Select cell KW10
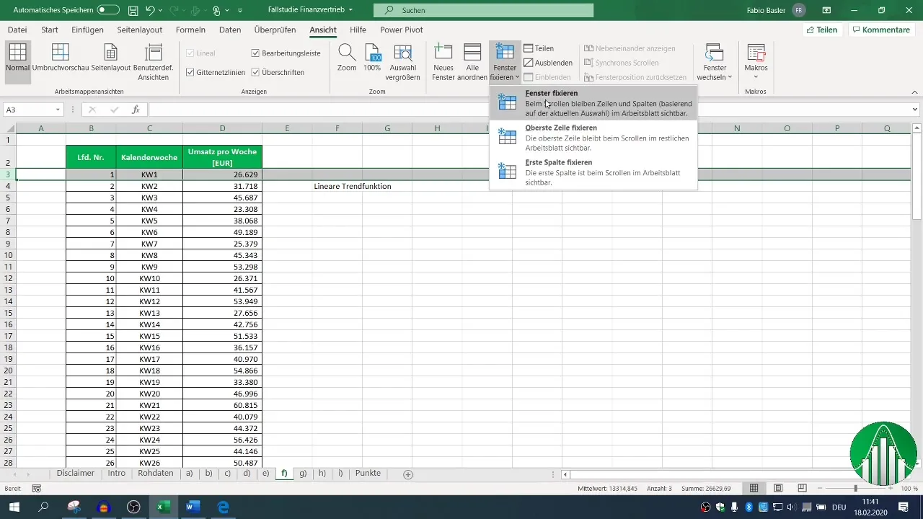923x519 pixels. click(x=149, y=278)
